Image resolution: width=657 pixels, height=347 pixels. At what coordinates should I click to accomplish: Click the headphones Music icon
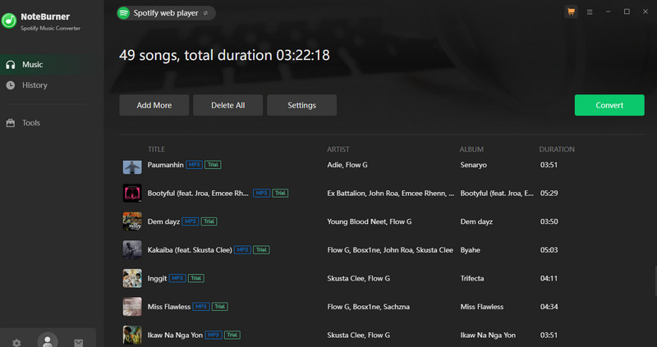(11, 65)
